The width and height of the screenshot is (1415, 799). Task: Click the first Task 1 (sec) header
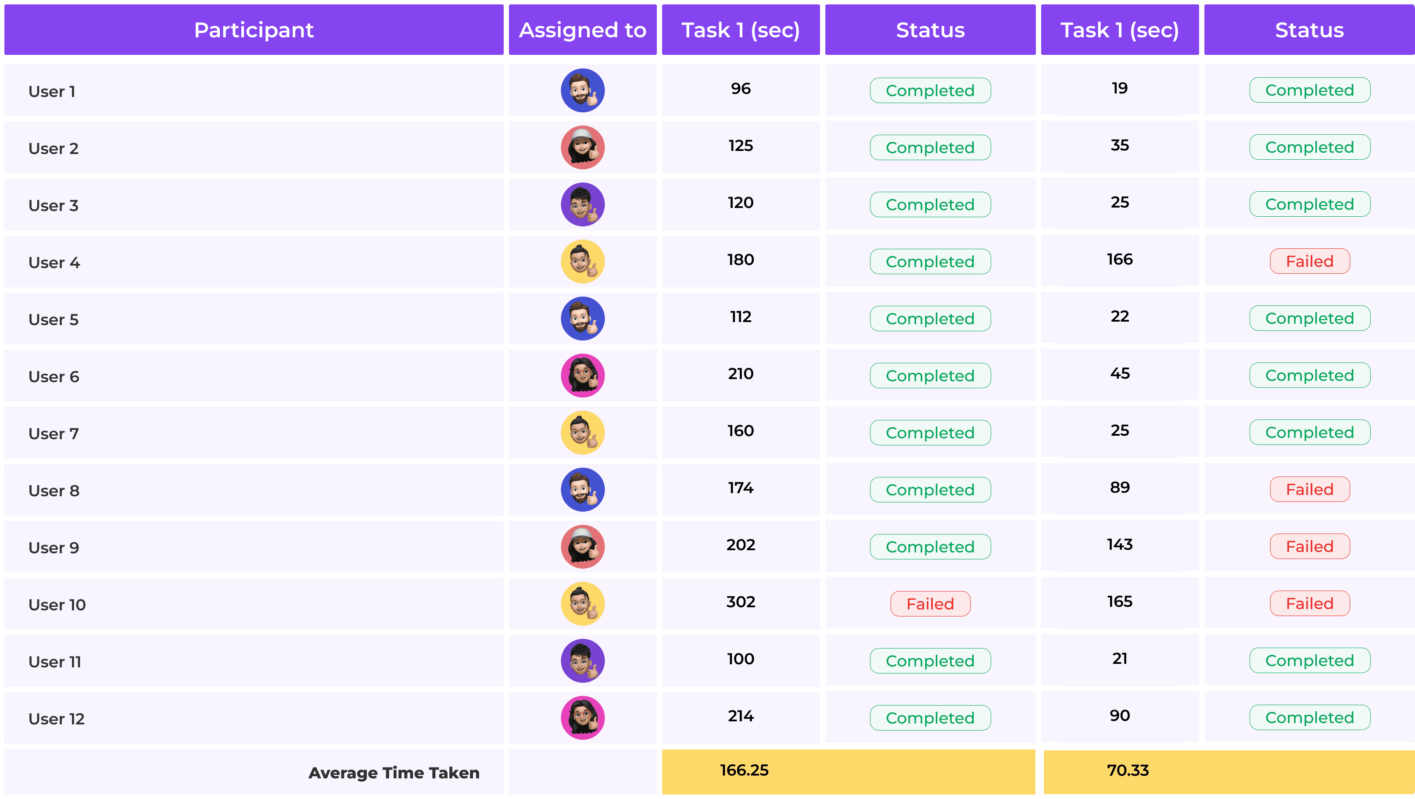click(x=741, y=30)
